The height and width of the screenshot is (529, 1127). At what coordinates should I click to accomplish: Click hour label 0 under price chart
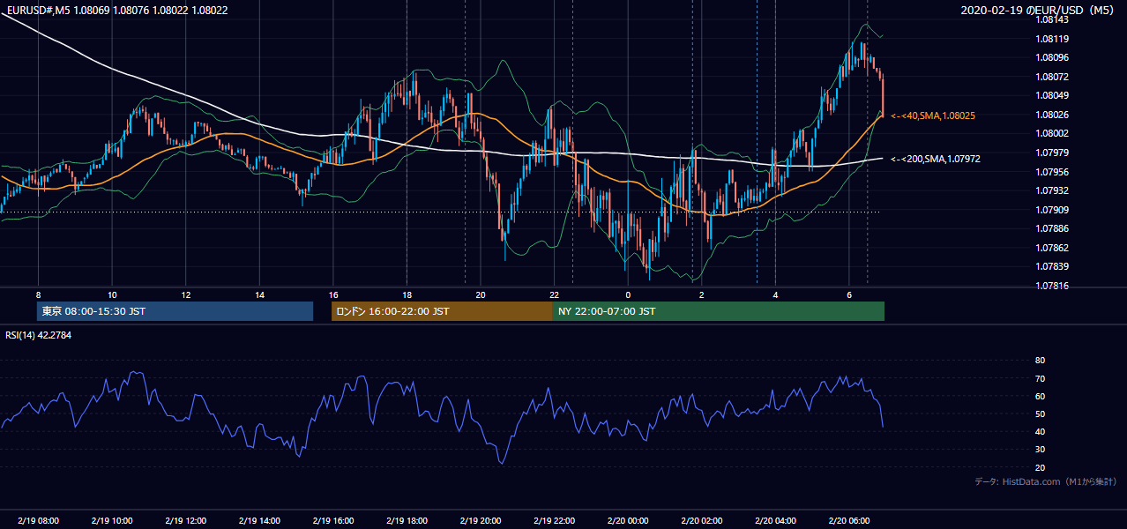pyautogui.click(x=628, y=294)
